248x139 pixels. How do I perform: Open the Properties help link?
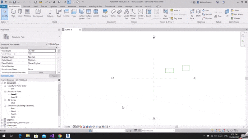click(7, 76)
